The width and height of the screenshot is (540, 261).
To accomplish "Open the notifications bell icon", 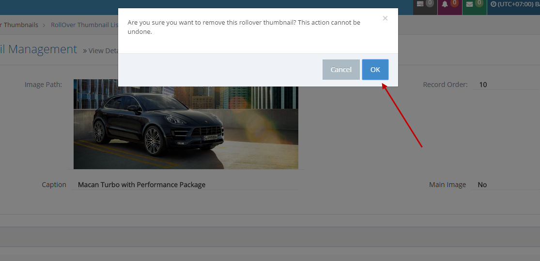I will click(445, 4).
